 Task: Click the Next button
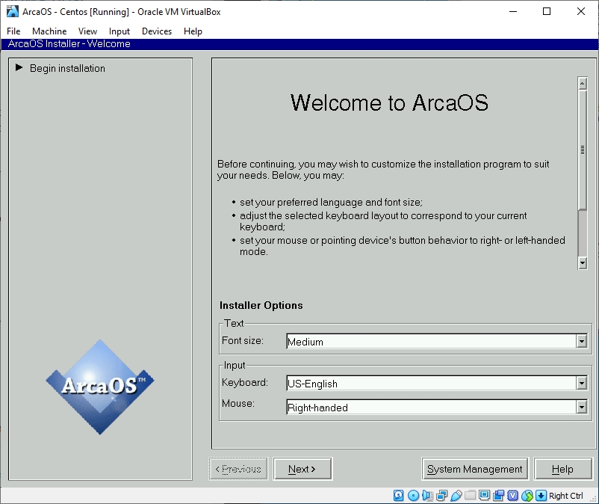(x=302, y=469)
